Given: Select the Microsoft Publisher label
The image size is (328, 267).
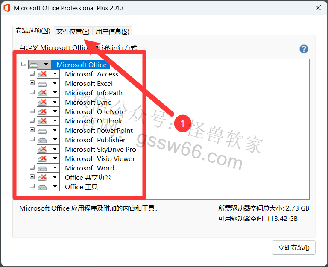Looking at the screenshot, I should [x=95, y=140].
